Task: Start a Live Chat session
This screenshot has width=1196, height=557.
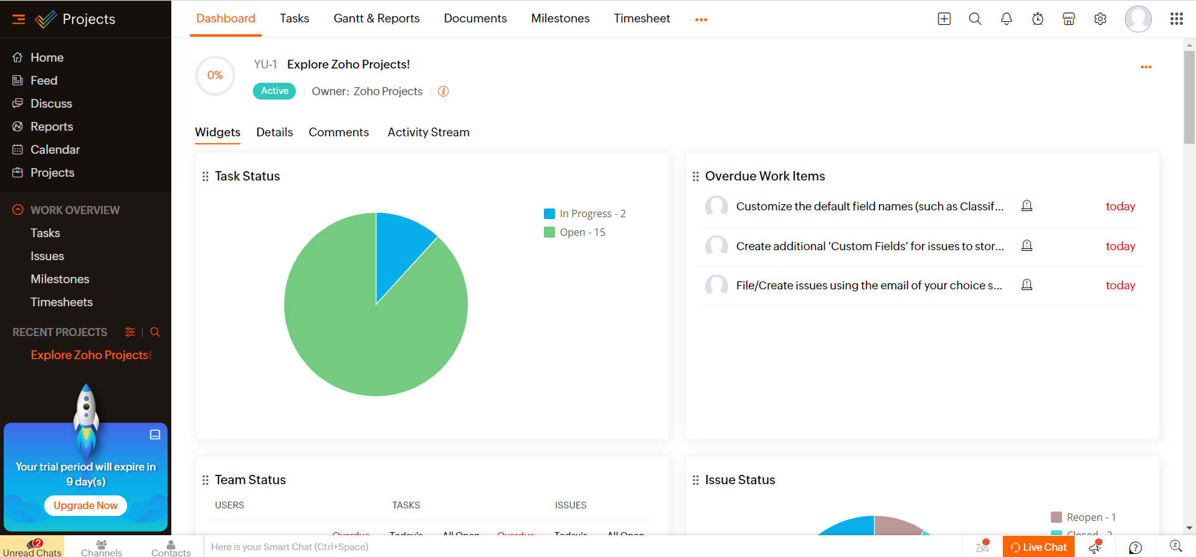Action: click(x=1038, y=547)
